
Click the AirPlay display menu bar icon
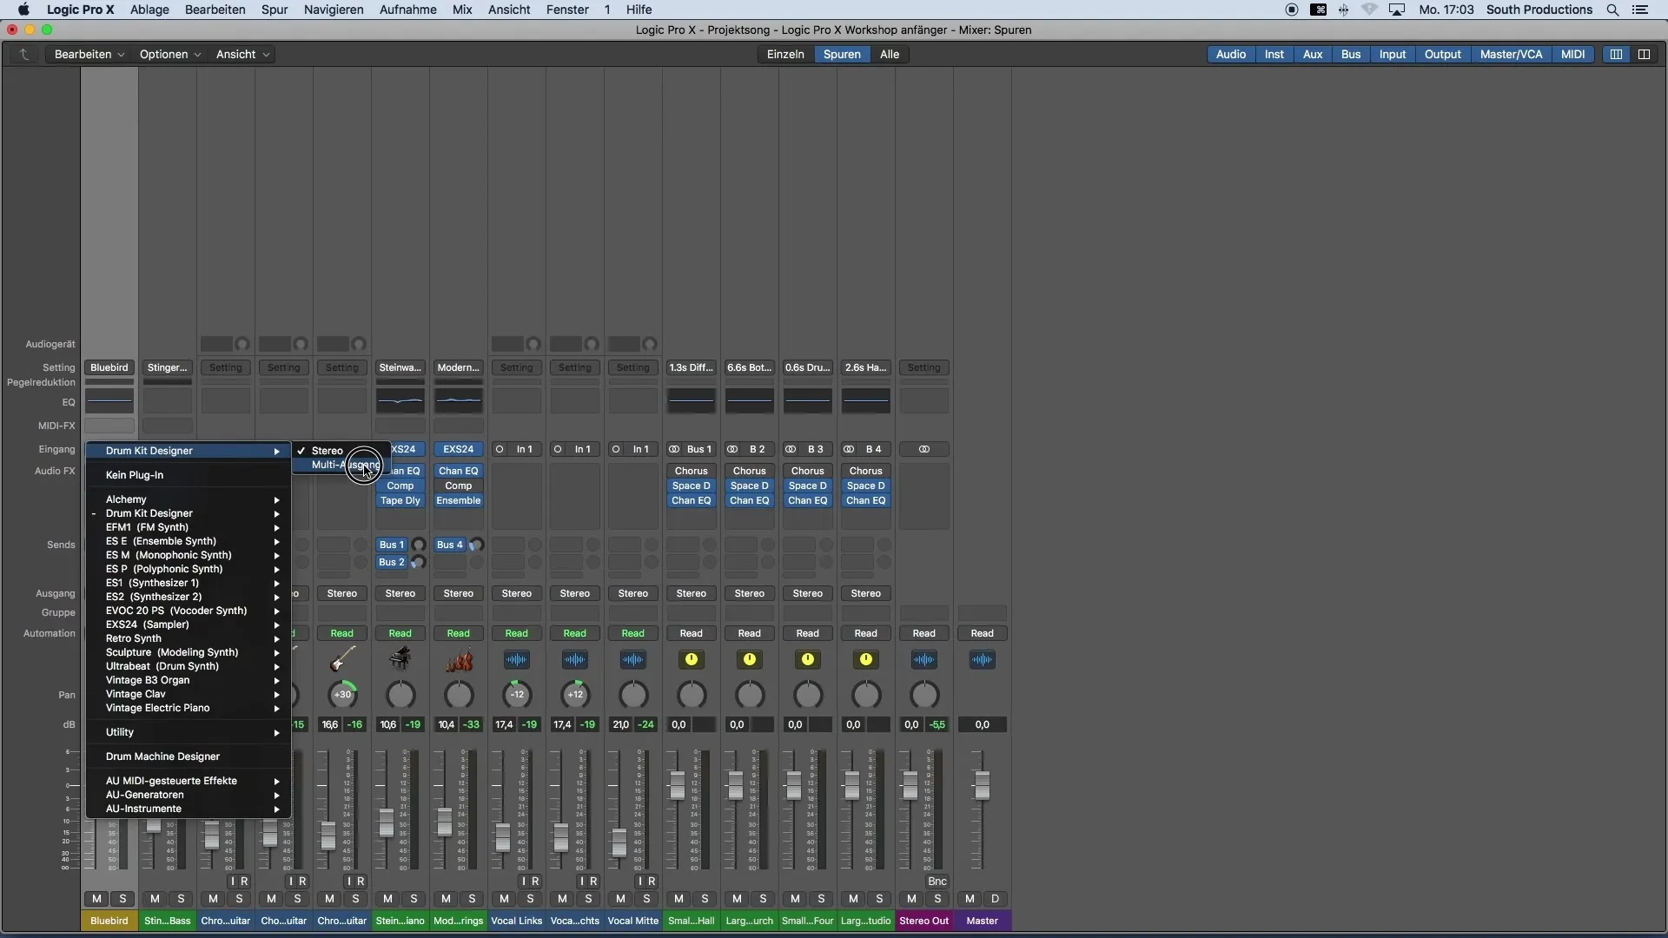(x=1397, y=10)
